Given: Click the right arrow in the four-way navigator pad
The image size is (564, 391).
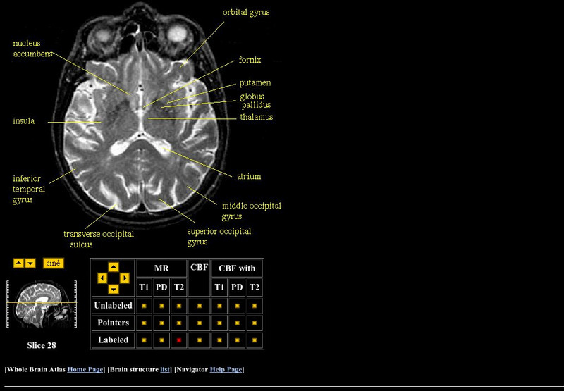Looking at the screenshot, I should point(125,278).
